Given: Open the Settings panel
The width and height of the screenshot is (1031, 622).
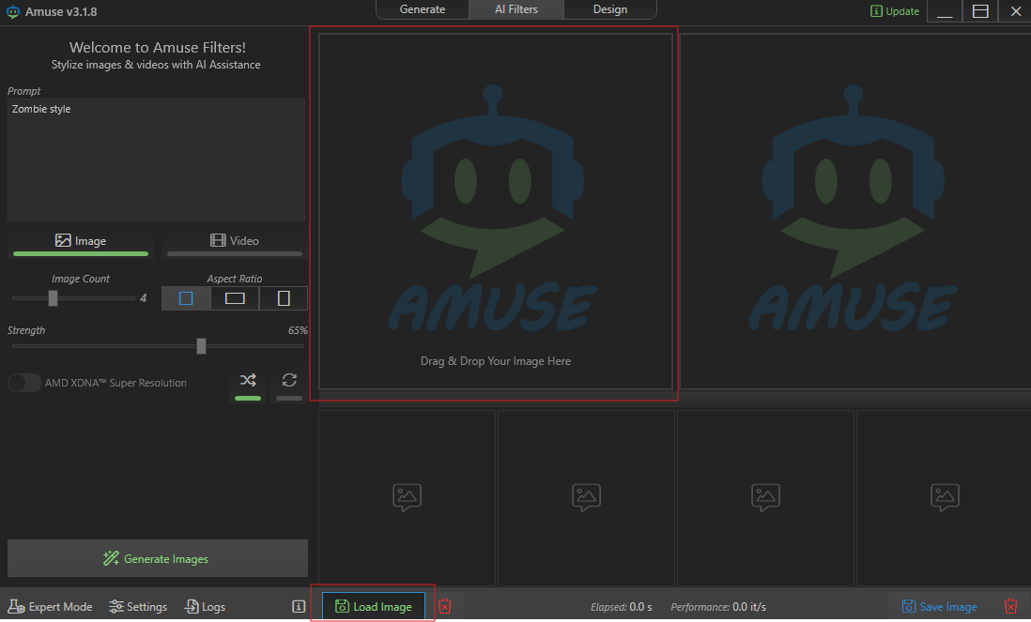Looking at the screenshot, I should pos(138,607).
